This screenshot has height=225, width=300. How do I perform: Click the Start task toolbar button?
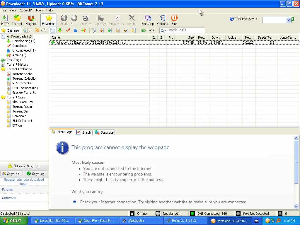(x=64, y=20)
